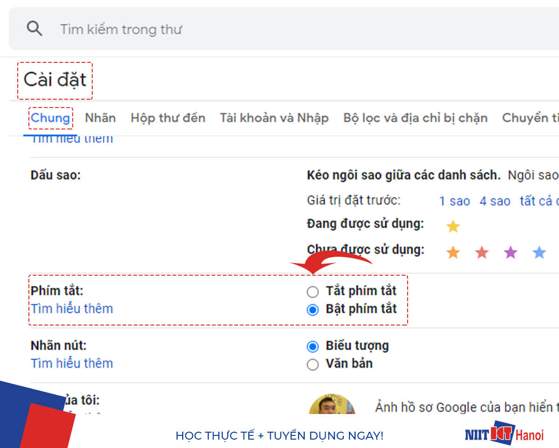559x448 pixels.
Task: Open the 'Hộp thư đến' tab
Action: pos(168,118)
